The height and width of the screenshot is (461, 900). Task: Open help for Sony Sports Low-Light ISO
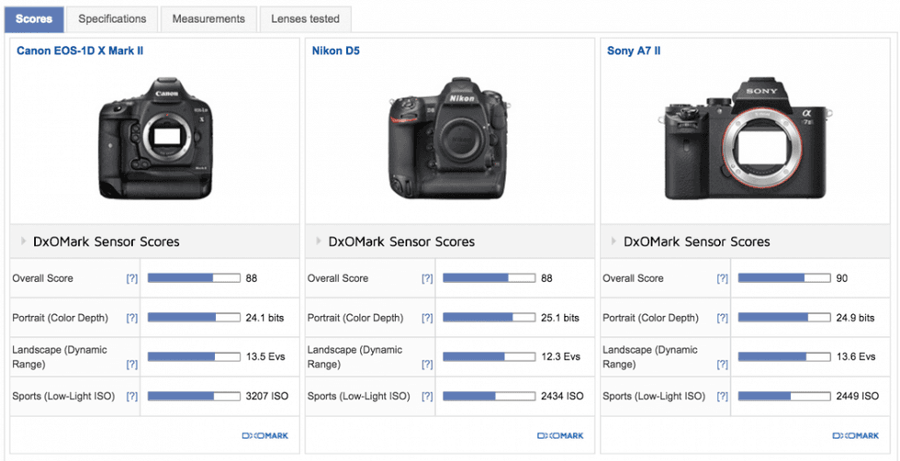pos(723,396)
